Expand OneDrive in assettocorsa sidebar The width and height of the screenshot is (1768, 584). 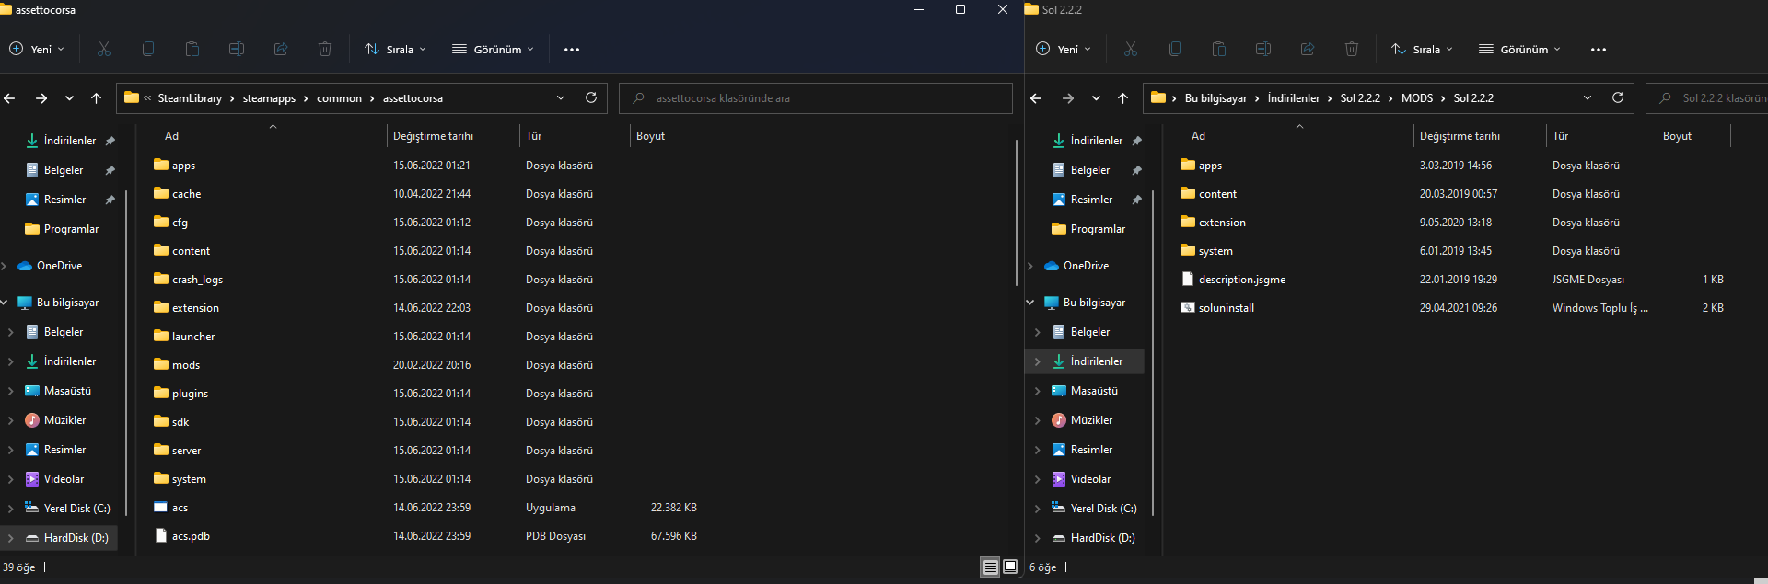click(5, 266)
